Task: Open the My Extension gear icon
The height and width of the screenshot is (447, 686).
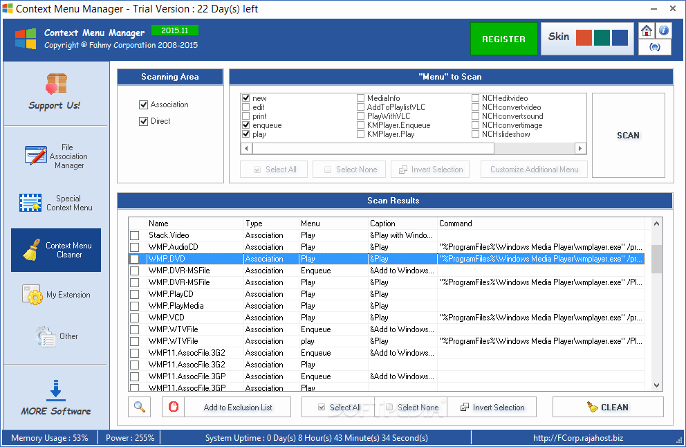Action: coord(33,295)
